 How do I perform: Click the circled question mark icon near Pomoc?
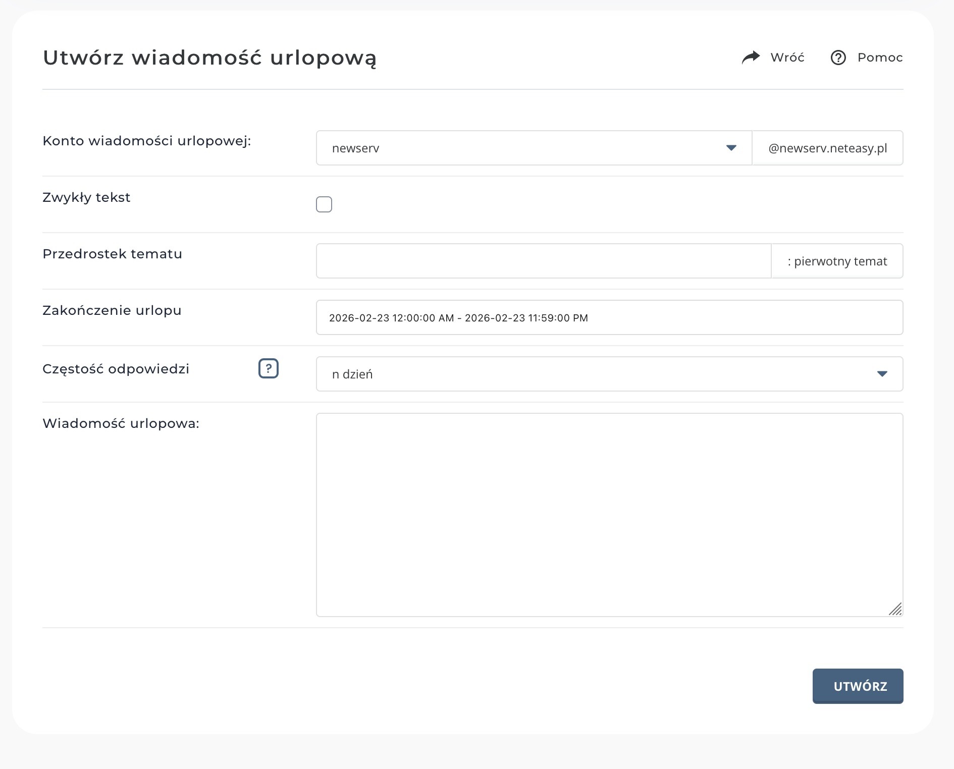pos(839,58)
